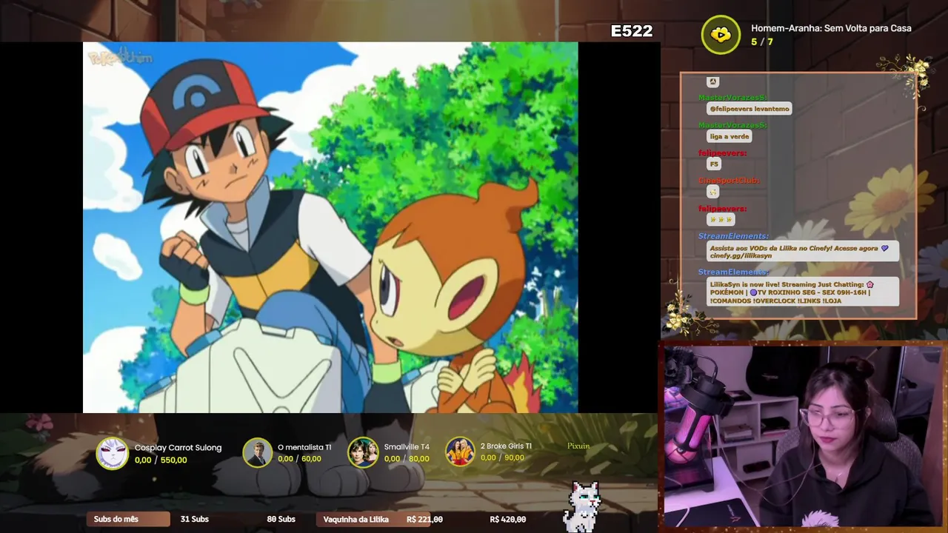Click the Homem-Aranha: Sem Volta para Casa title
The height and width of the screenshot is (533, 948).
[831, 28]
